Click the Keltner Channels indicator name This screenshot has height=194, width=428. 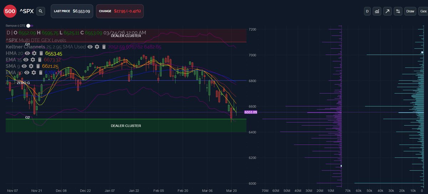point(25,47)
